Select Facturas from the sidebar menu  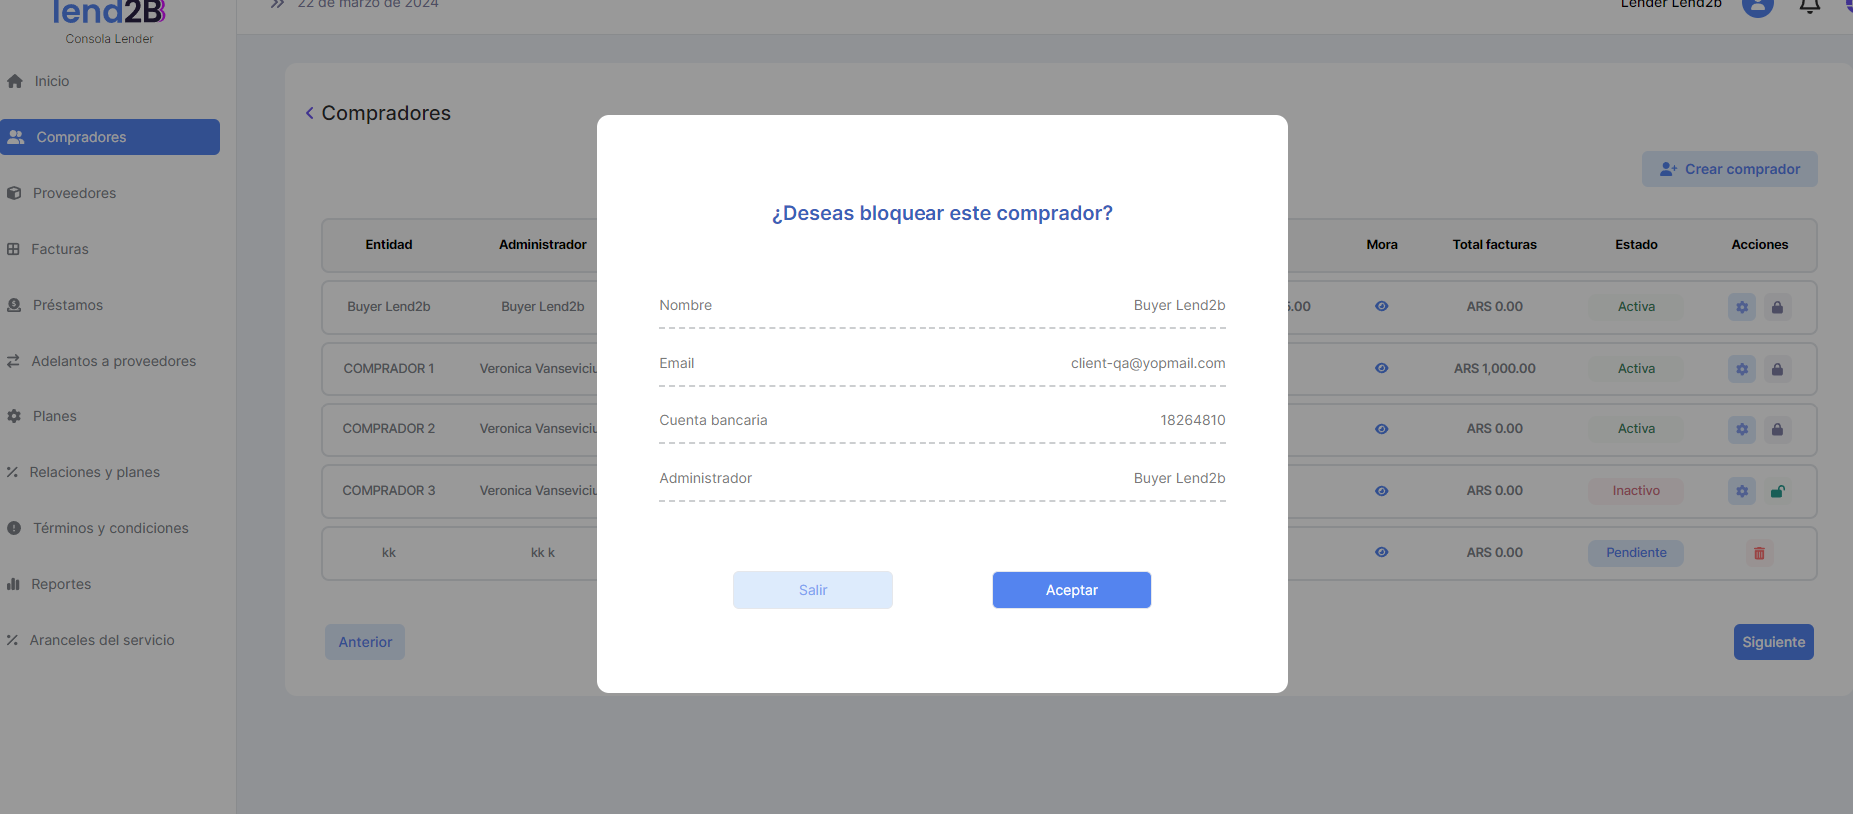point(59,249)
